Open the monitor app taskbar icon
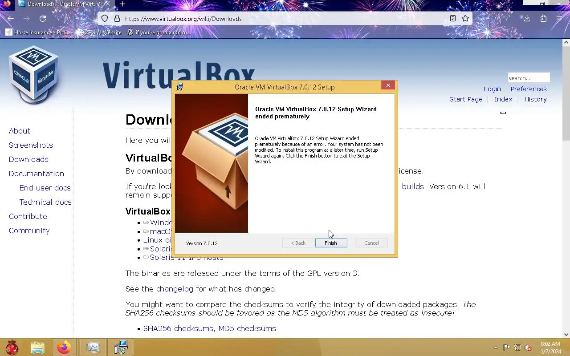Viewport: 570px width, 356px height. click(93, 347)
